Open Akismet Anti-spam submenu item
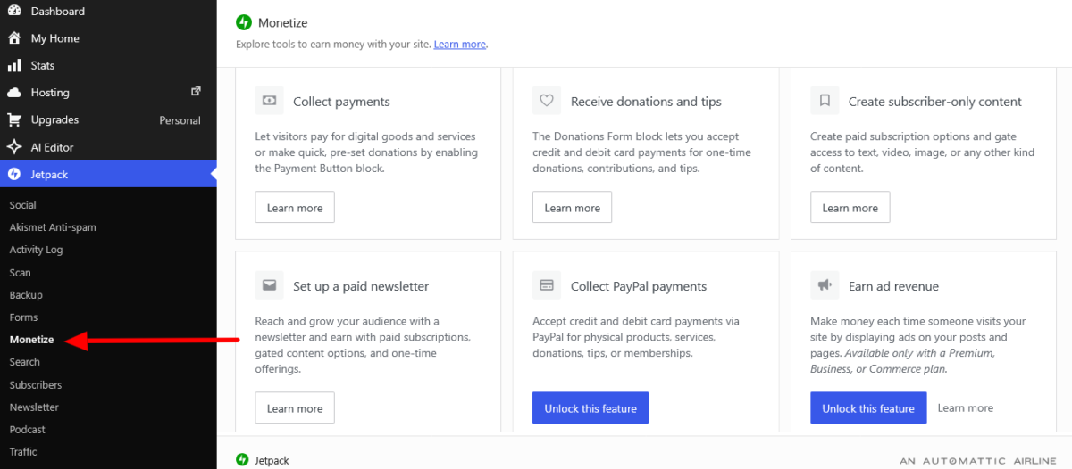 coord(53,227)
